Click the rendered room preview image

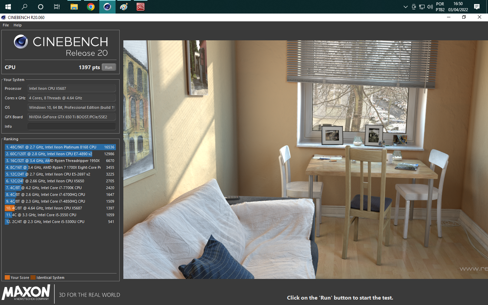tap(306, 160)
